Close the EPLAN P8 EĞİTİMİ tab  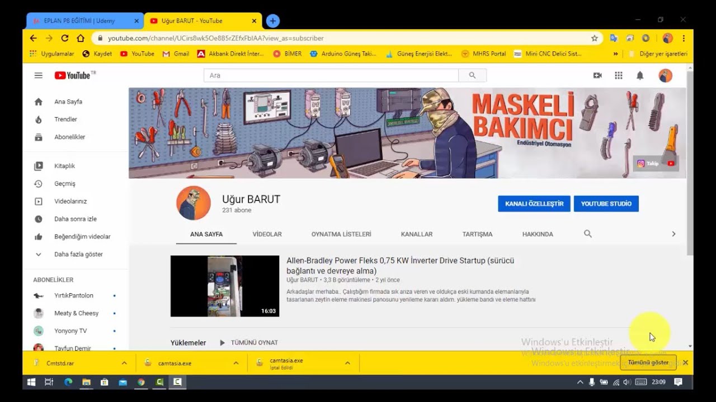(x=136, y=21)
